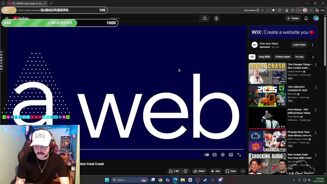Select the For you filter chip
The width and height of the screenshot is (327, 184).
[x=299, y=57]
